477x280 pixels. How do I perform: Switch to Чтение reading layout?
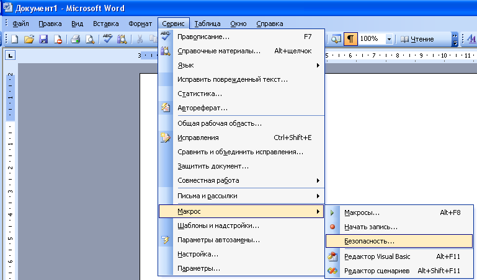417,39
